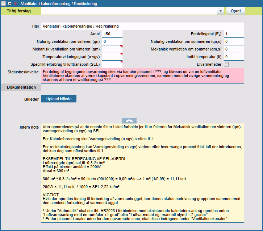
Task: Click the red down-arrow icon in header
Action: [x=15, y=3]
